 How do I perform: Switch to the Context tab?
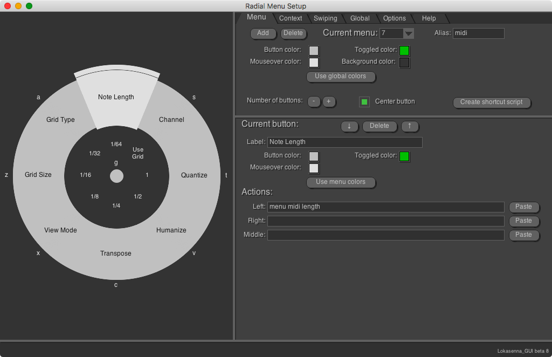291,18
